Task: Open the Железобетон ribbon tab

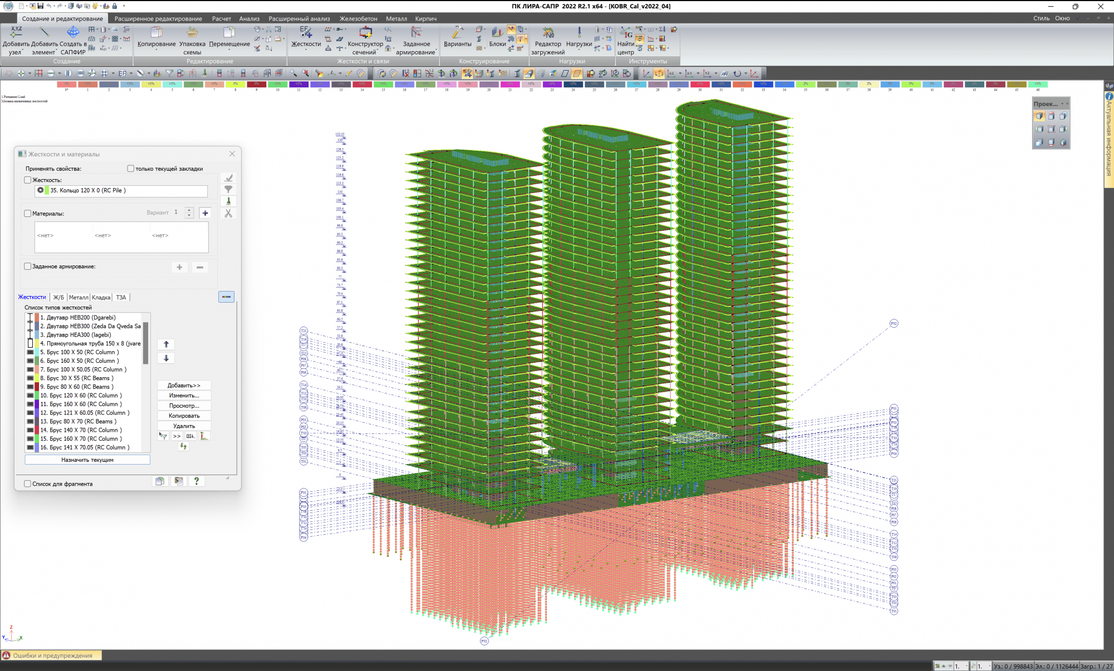Action: click(x=358, y=18)
